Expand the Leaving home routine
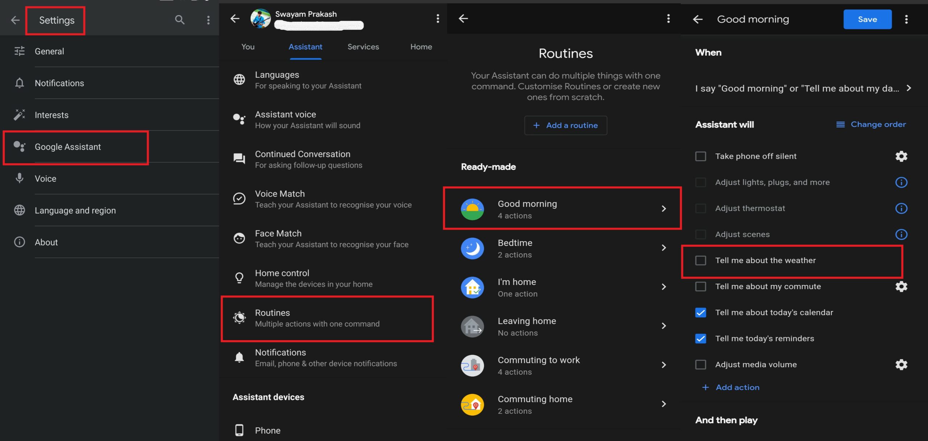Image resolution: width=928 pixels, height=441 pixels. 566,326
